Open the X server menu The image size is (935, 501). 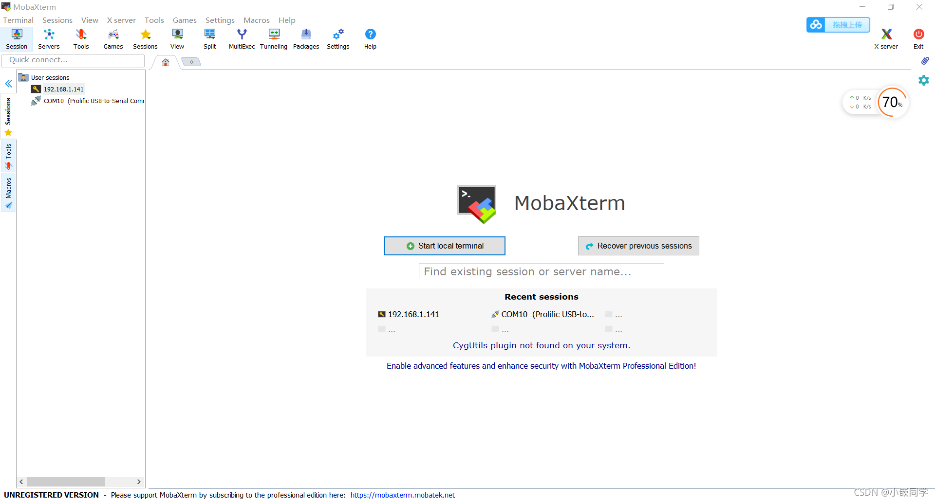tap(121, 20)
